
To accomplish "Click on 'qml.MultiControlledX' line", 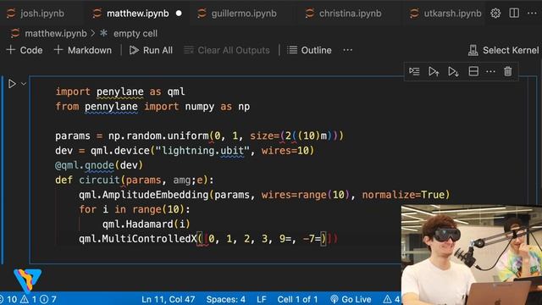I will pos(207,239).
